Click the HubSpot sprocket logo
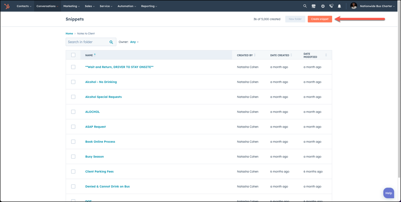Viewport: 401px width, 202px height. click(7, 6)
